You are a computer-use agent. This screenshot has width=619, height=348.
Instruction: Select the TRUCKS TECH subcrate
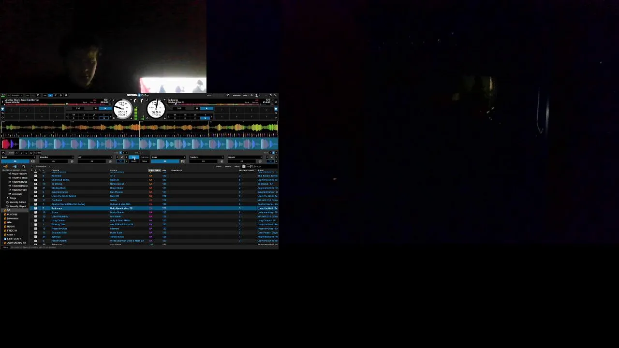pos(18,190)
